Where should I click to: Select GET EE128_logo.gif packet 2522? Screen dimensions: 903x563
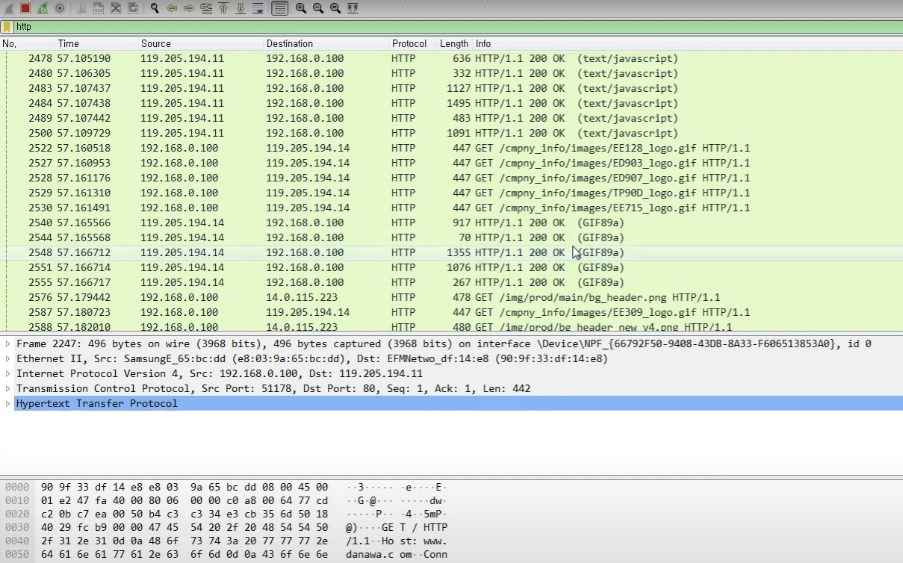[x=451, y=148]
